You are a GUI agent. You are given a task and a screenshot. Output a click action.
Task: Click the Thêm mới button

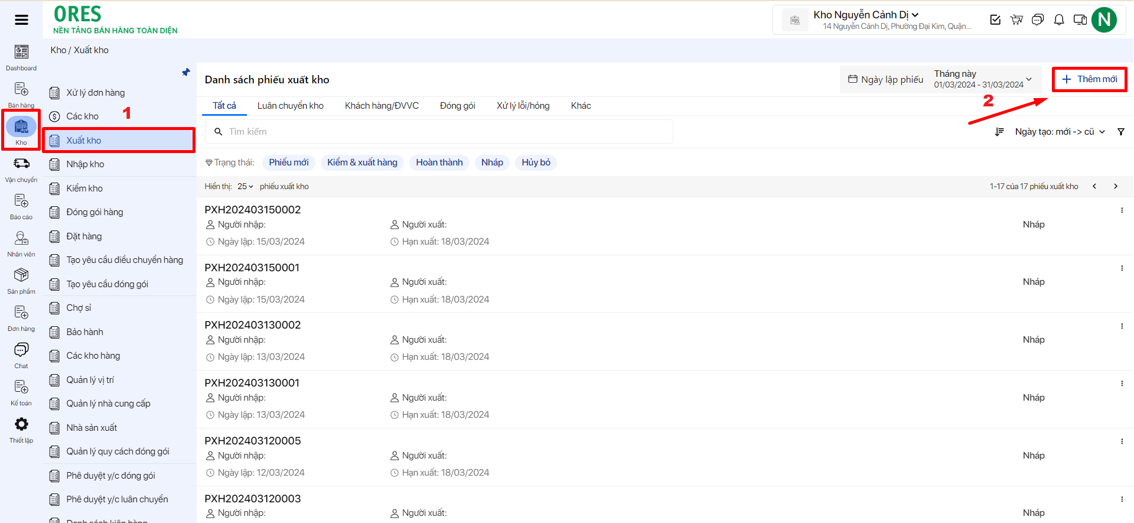click(x=1089, y=79)
